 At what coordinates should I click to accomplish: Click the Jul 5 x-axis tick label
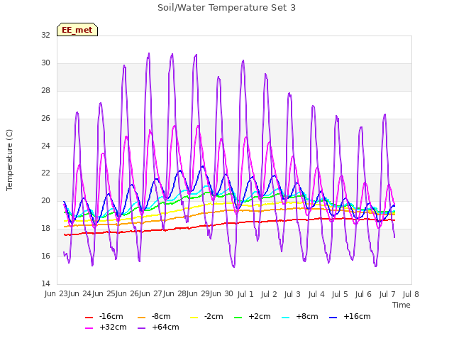(340, 294)
